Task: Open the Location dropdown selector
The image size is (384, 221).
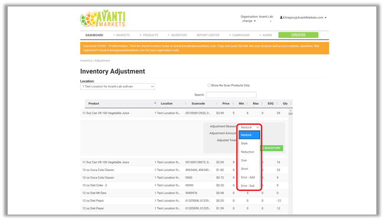Action: [118, 87]
